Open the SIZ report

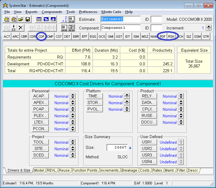[x=189, y=37]
